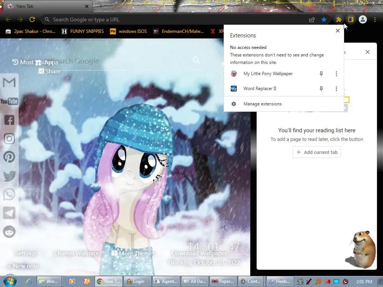Switch to Agent... taskbar window
Viewport: 383px width, 287px height.
pyautogui.click(x=166, y=281)
